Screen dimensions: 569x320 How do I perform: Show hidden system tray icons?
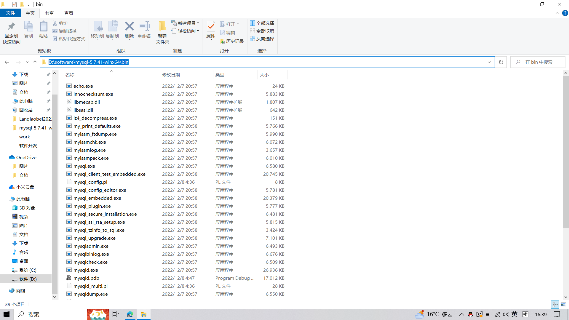462,314
